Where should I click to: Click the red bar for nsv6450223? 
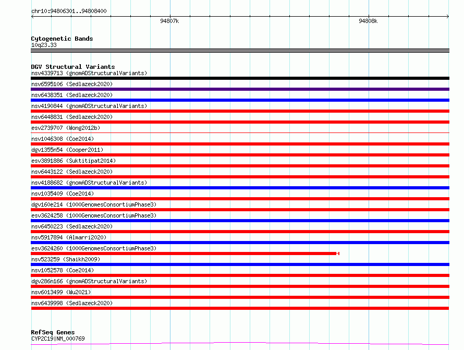click(240, 232)
